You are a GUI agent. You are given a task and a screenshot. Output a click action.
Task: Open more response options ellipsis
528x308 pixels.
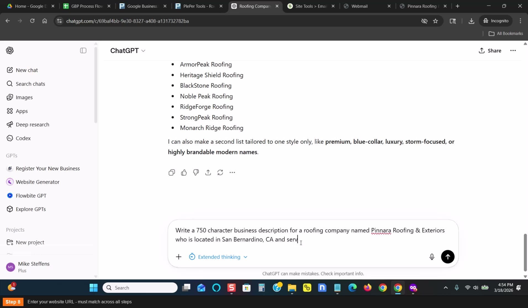coord(232,172)
